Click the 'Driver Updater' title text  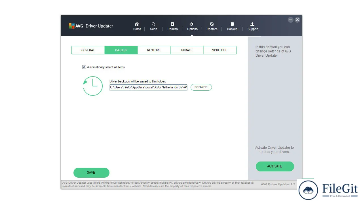(99, 26)
